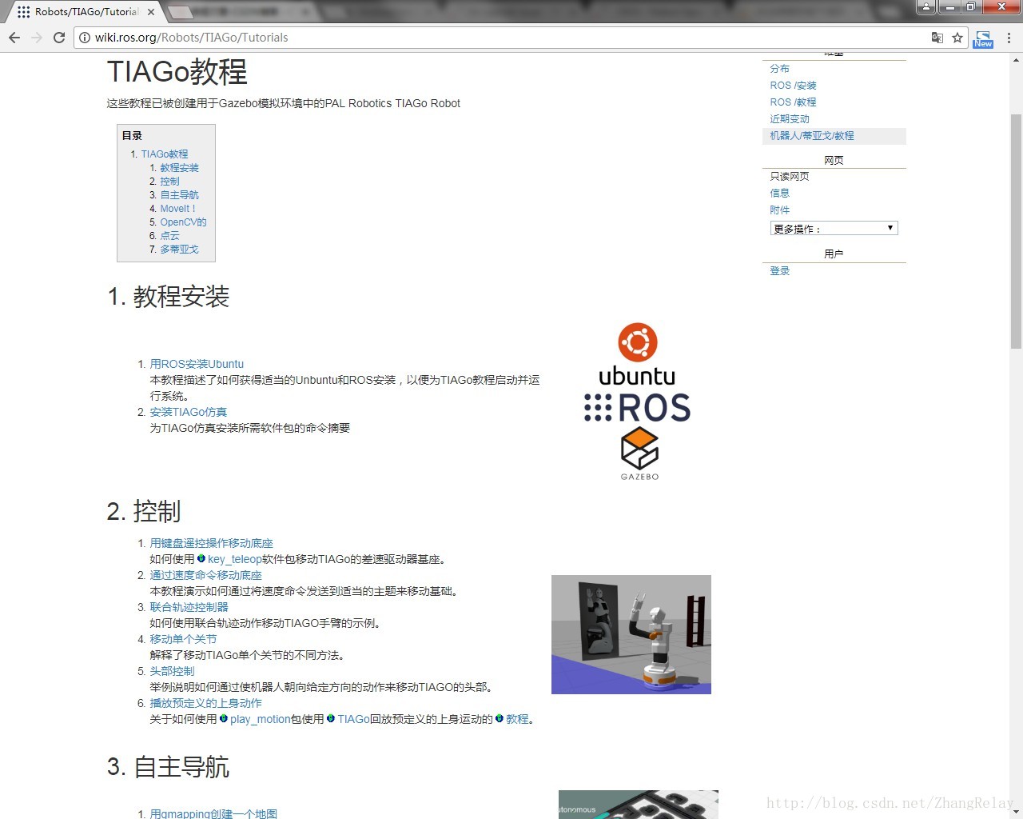This screenshot has width=1023, height=819.
Task: Open the 更多操作 dropdown
Action: pos(834,229)
